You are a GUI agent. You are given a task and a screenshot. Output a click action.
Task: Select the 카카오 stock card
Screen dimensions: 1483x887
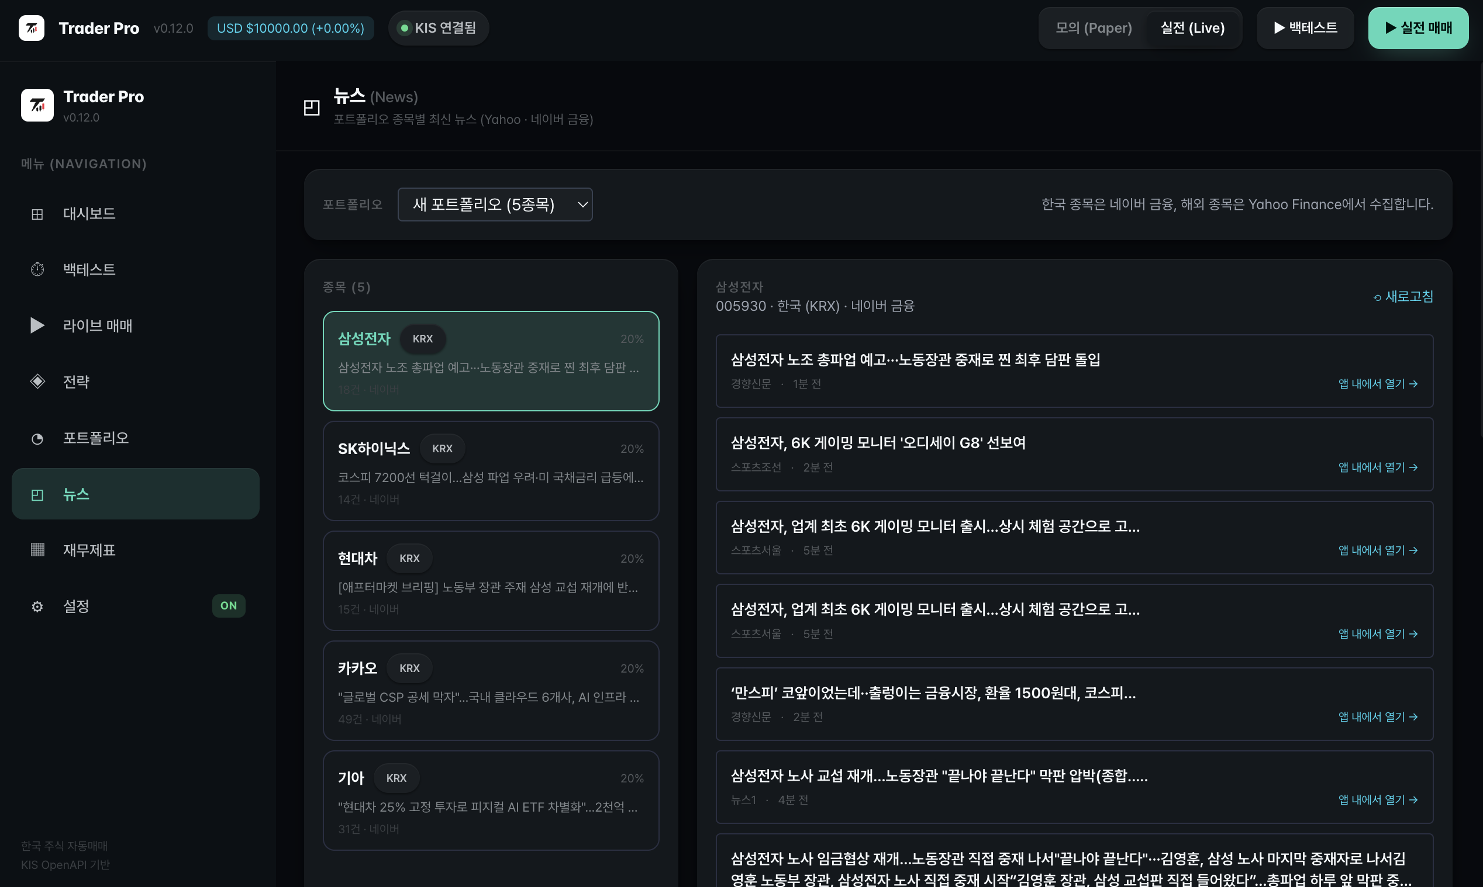pyautogui.click(x=491, y=691)
